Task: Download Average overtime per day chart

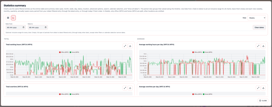Action: (263, 88)
